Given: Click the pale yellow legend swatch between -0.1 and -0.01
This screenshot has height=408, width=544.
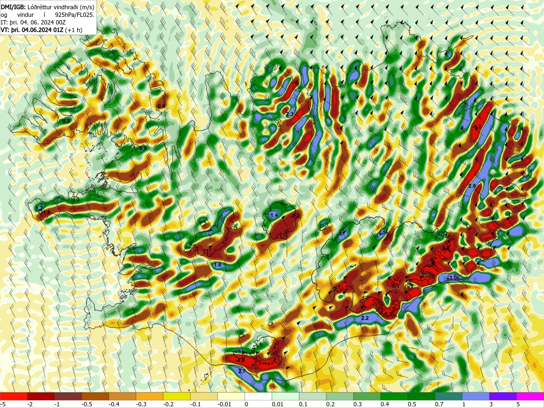Looking at the screenshot, I should (204, 396).
